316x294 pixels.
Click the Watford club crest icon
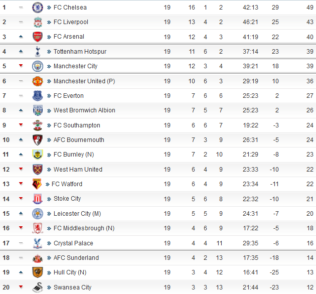click(37, 184)
